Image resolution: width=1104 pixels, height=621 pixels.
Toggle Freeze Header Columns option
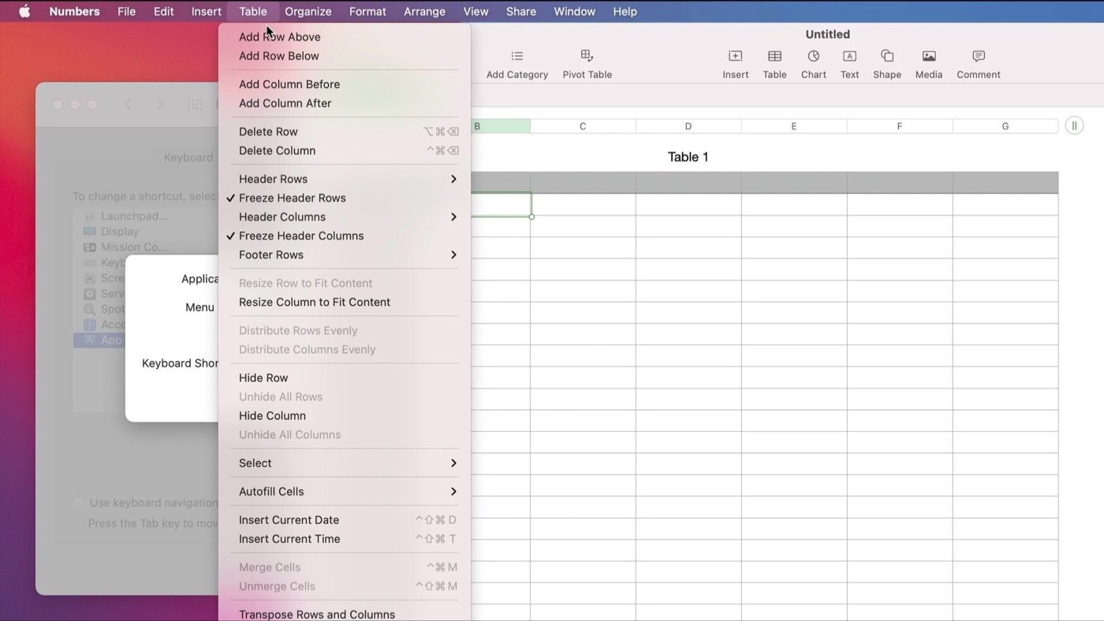(300, 236)
